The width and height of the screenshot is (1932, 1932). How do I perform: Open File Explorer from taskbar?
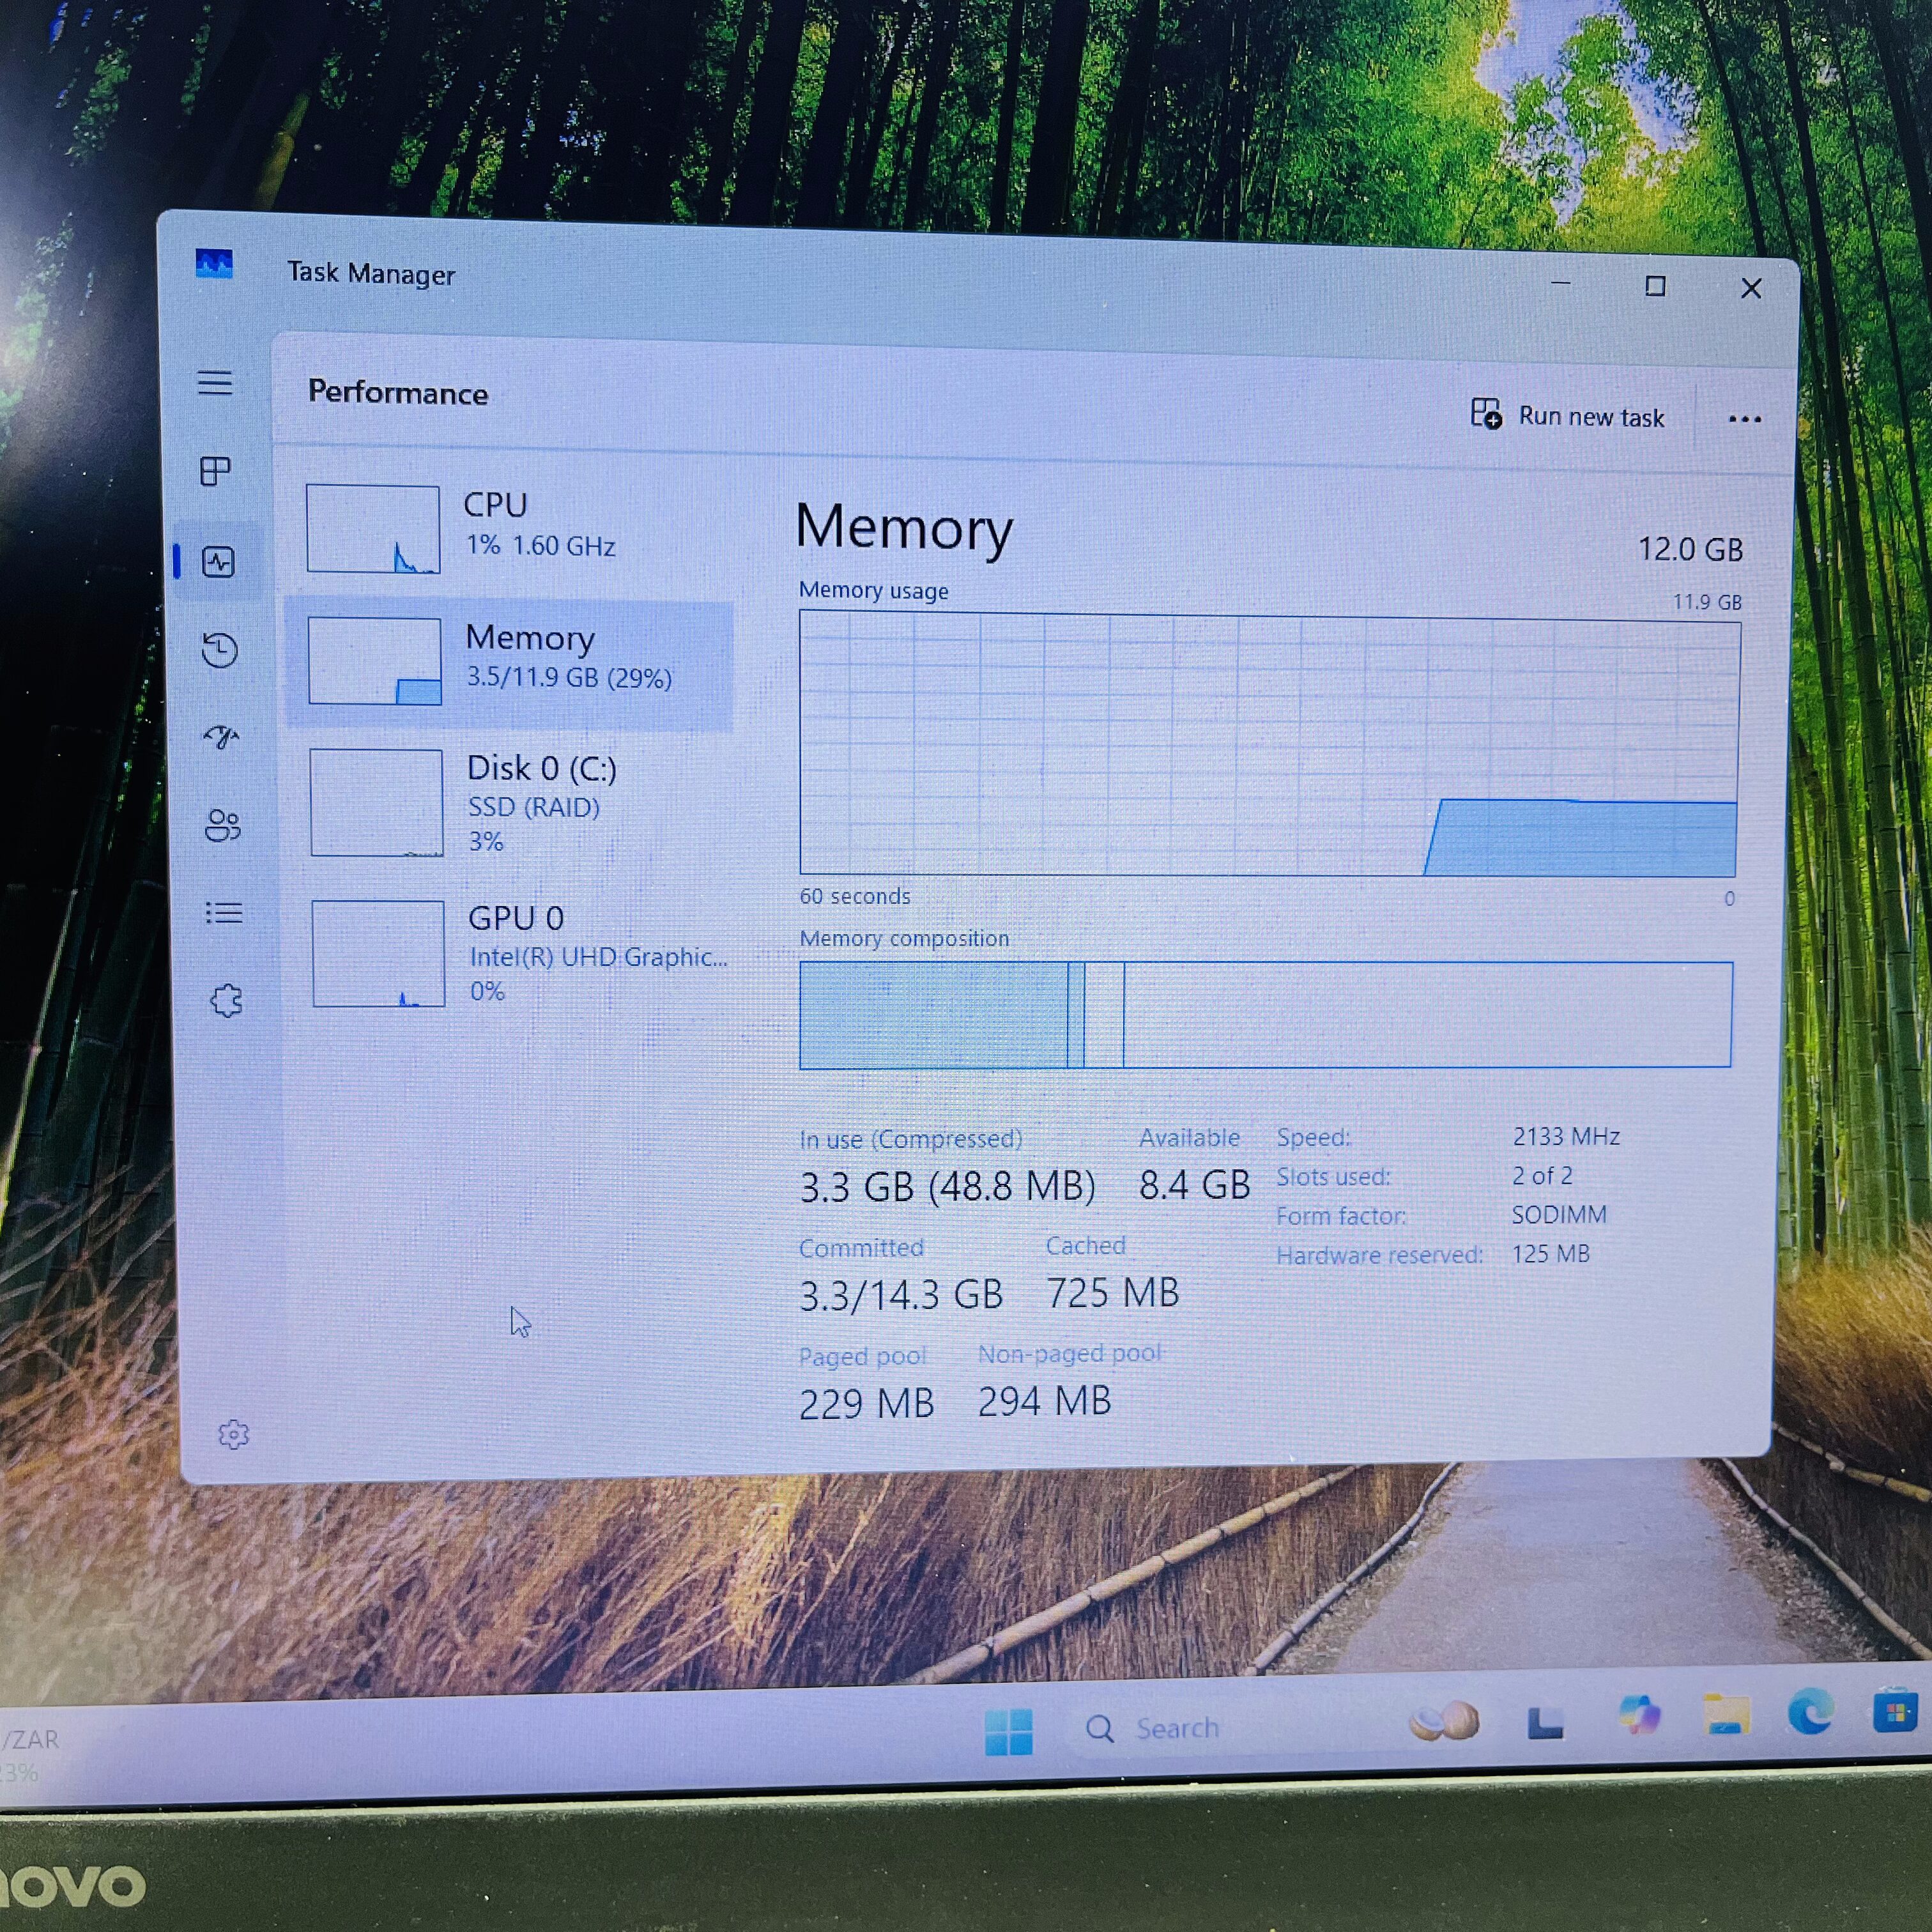tap(1726, 1716)
